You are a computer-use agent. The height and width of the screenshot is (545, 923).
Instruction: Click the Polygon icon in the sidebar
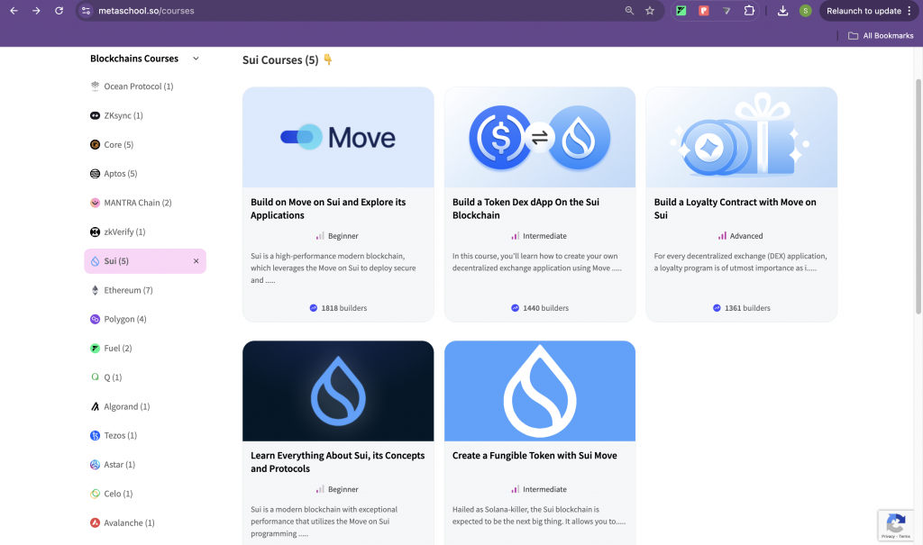pos(94,319)
